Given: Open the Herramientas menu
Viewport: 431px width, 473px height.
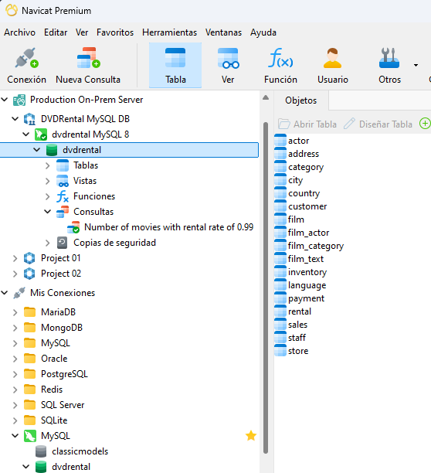Looking at the screenshot, I should 169,32.
